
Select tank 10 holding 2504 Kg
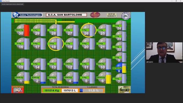(x=104, y=64)
